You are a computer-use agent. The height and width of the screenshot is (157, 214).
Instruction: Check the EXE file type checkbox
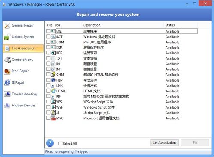coord(48,31)
